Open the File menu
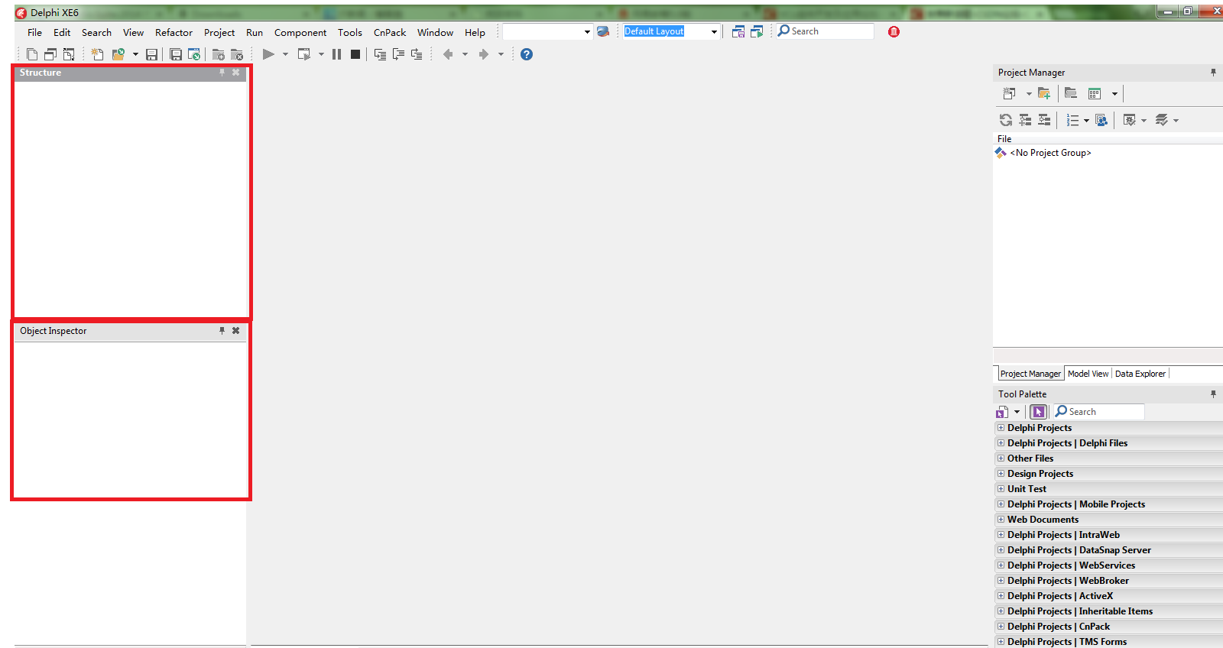This screenshot has width=1223, height=648. pos(34,32)
